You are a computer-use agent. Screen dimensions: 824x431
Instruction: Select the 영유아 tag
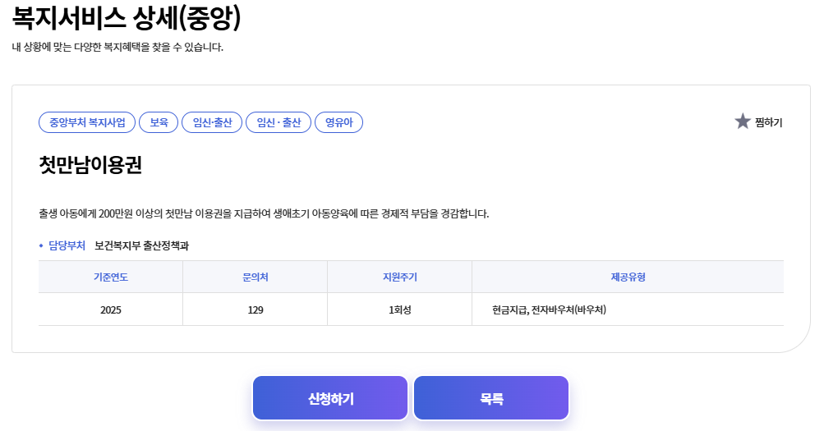click(339, 122)
